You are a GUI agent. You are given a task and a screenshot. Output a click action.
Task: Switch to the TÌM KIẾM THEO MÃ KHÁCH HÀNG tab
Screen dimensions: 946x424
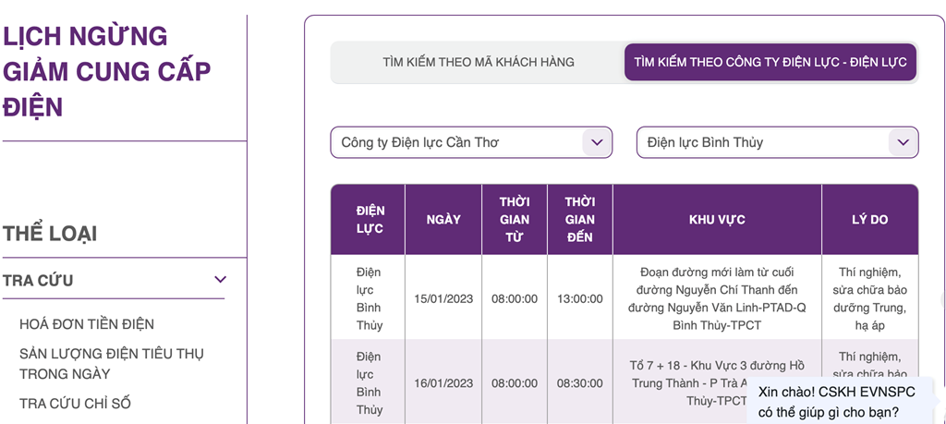(x=478, y=62)
